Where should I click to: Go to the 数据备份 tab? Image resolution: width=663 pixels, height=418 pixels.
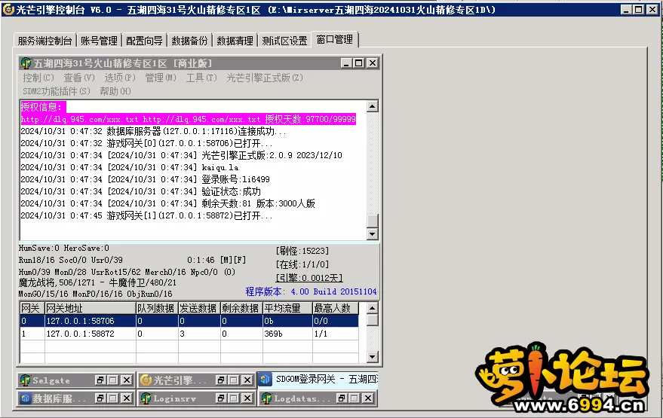pyautogui.click(x=189, y=41)
